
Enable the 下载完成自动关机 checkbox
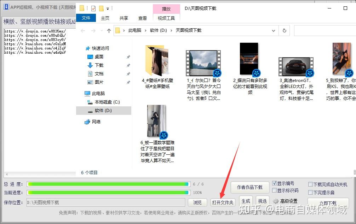pos(310,184)
